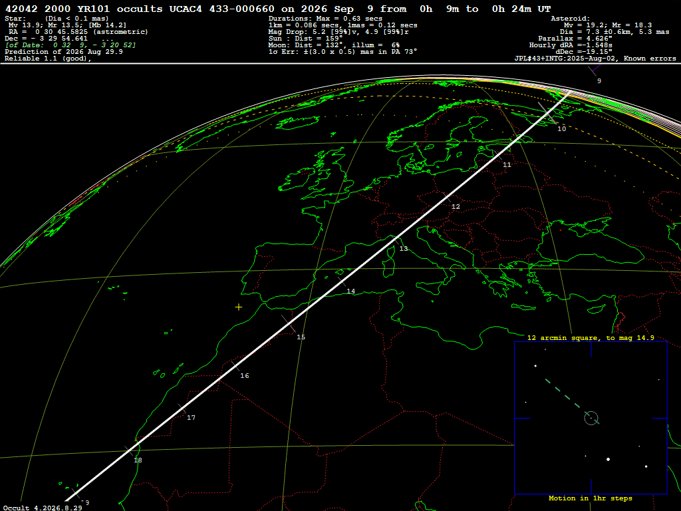
Task: Click the small red dot above the Black Sea
Action: pyautogui.click(x=561, y=230)
